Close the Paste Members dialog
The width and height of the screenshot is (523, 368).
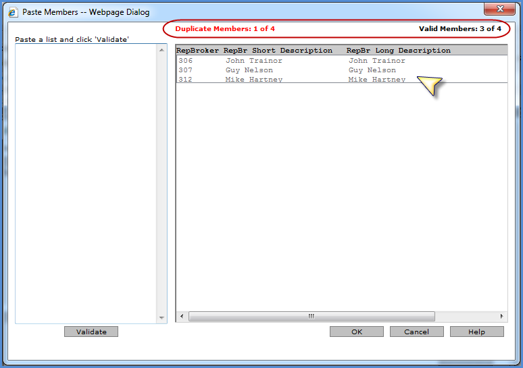coord(499,9)
